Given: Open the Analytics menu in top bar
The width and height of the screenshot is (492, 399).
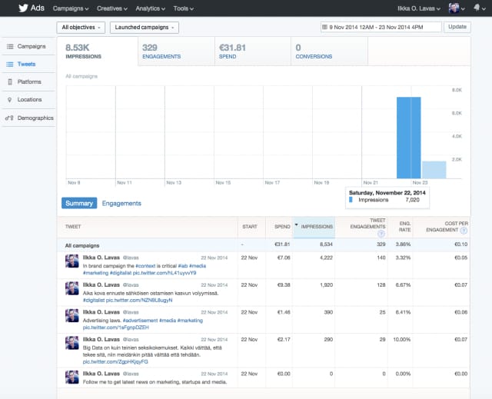Looking at the screenshot, I should [x=151, y=8].
